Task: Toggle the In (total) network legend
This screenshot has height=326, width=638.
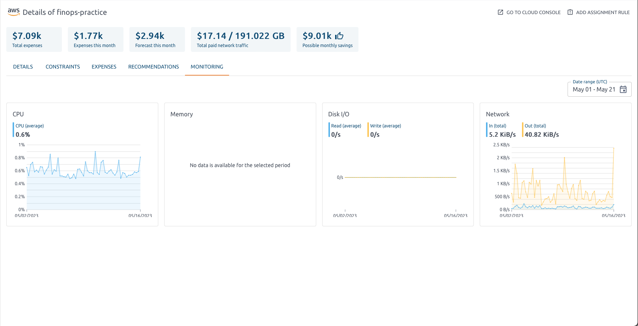Action: pos(497,126)
